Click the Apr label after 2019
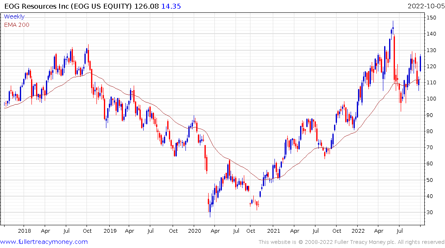Image resolution: width=445 pixels, height=248 pixels. 130,231
